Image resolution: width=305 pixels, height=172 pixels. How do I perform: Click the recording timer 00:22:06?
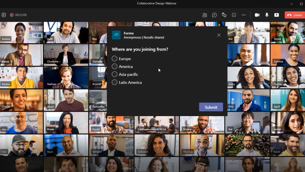point(21,15)
